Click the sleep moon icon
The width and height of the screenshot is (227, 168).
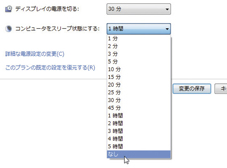[x=8, y=29]
